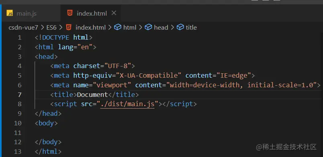323x157 pixels.
Task: Switch to the main.js tab
Action: pyautogui.click(x=21, y=14)
